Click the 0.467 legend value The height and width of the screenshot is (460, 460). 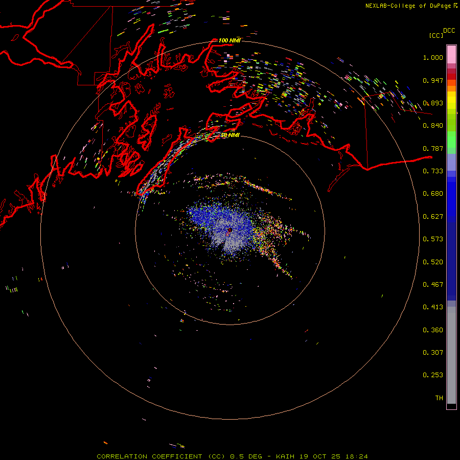point(433,285)
